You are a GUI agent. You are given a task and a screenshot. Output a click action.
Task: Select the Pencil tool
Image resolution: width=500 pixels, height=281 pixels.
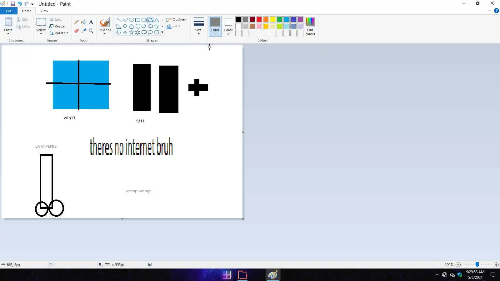pyautogui.click(x=76, y=22)
